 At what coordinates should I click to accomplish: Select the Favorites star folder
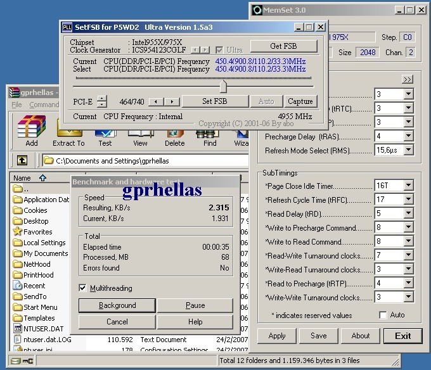click(x=33, y=231)
